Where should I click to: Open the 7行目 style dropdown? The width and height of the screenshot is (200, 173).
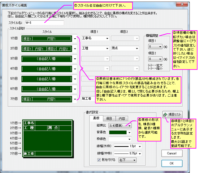pos(75,99)
